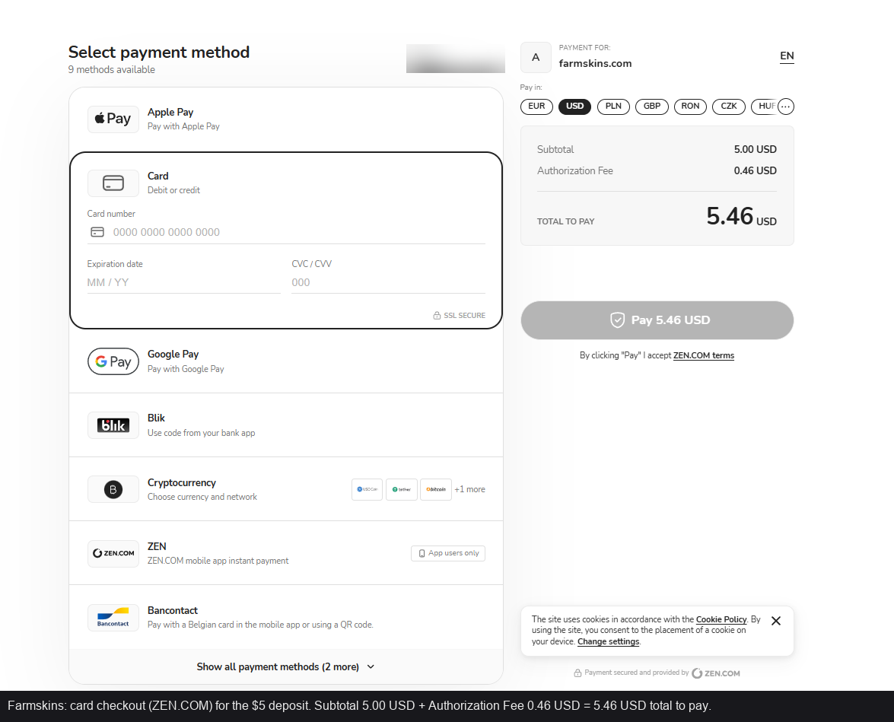Click the 5.46 USD total amount

tap(741, 216)
